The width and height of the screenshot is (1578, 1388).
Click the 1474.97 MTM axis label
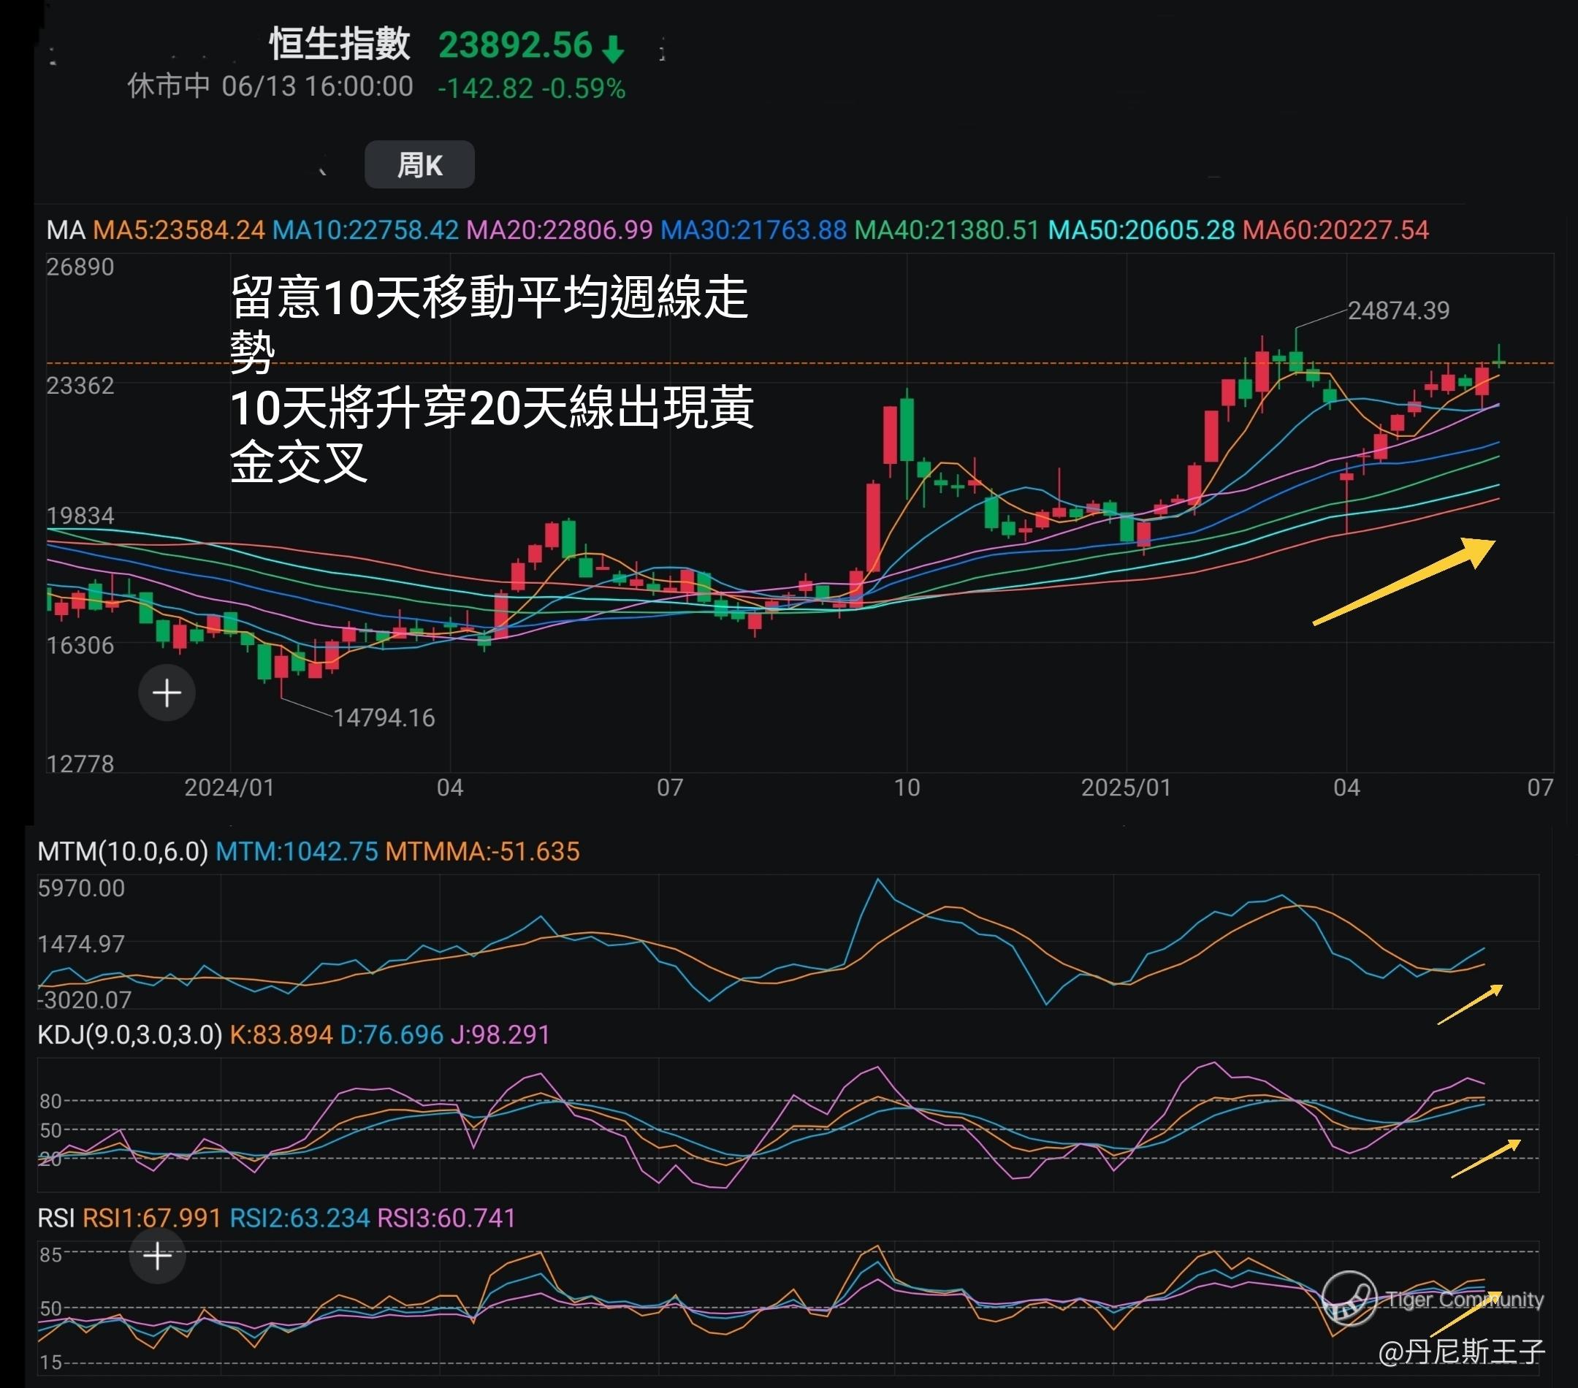coord(81,943)
